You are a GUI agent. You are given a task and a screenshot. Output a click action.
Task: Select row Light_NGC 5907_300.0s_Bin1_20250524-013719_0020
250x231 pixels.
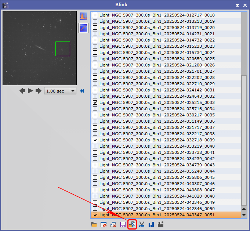click(x=166, y=28)
